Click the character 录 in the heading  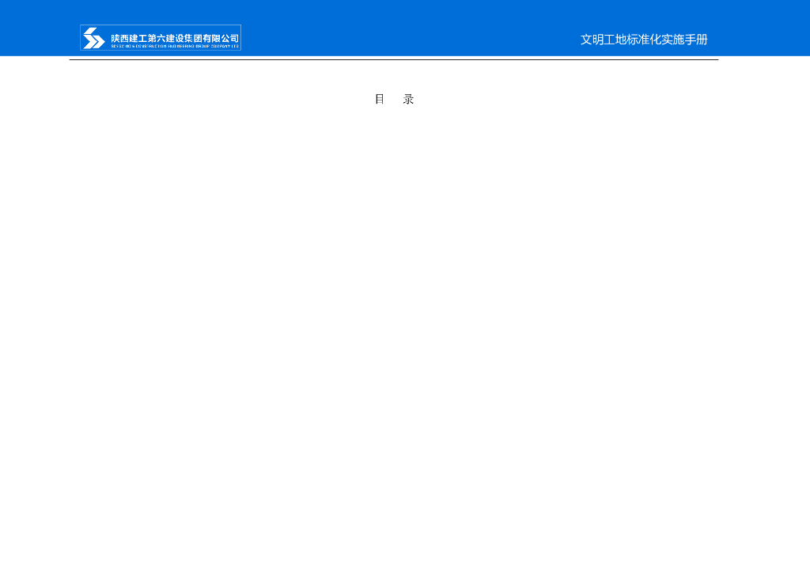[x=409, y=99]
